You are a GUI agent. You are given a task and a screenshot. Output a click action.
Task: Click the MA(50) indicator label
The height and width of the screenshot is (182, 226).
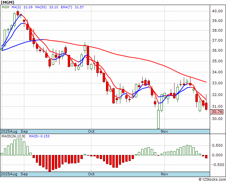pyautogui.click(x=41, y=7)
